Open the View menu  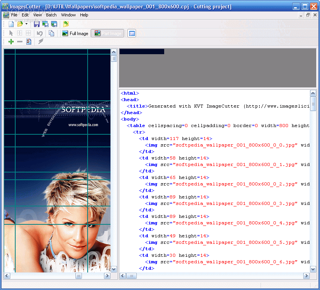coord(37,15)
